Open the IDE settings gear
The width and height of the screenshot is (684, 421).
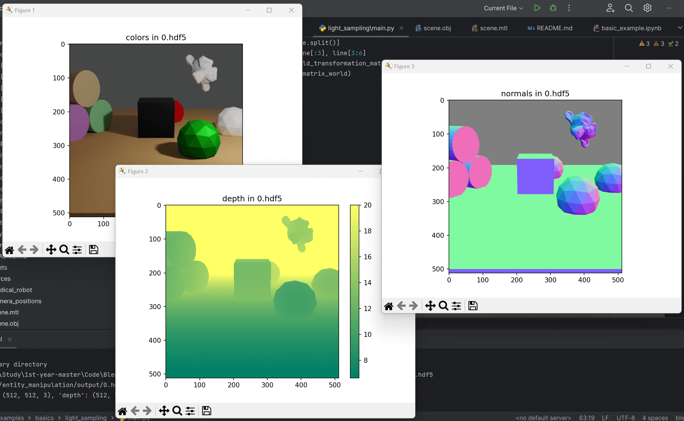(647, 8)
